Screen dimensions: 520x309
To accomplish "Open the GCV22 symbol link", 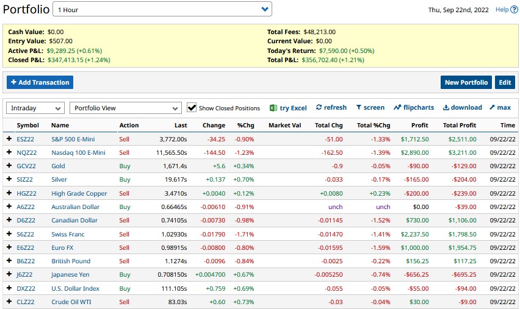I will (26, 166).
